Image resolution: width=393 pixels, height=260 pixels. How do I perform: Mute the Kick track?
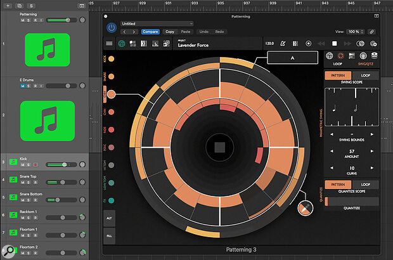pos(22,164)
